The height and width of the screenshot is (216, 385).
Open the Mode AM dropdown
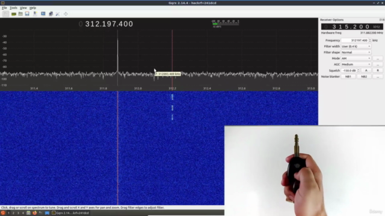click(356, 58)
